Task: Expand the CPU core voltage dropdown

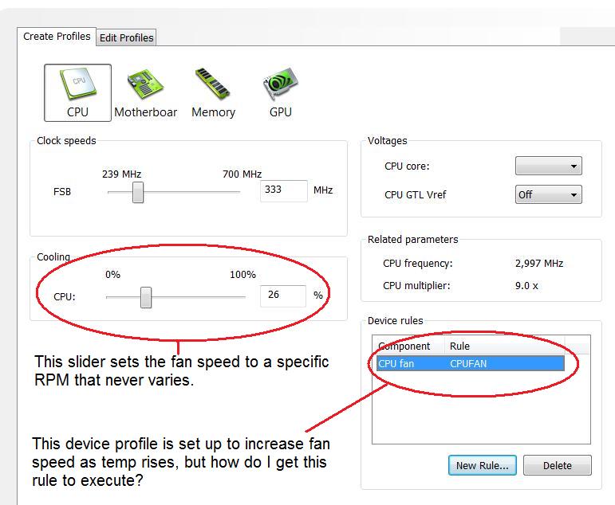Action: click(548, 166)
